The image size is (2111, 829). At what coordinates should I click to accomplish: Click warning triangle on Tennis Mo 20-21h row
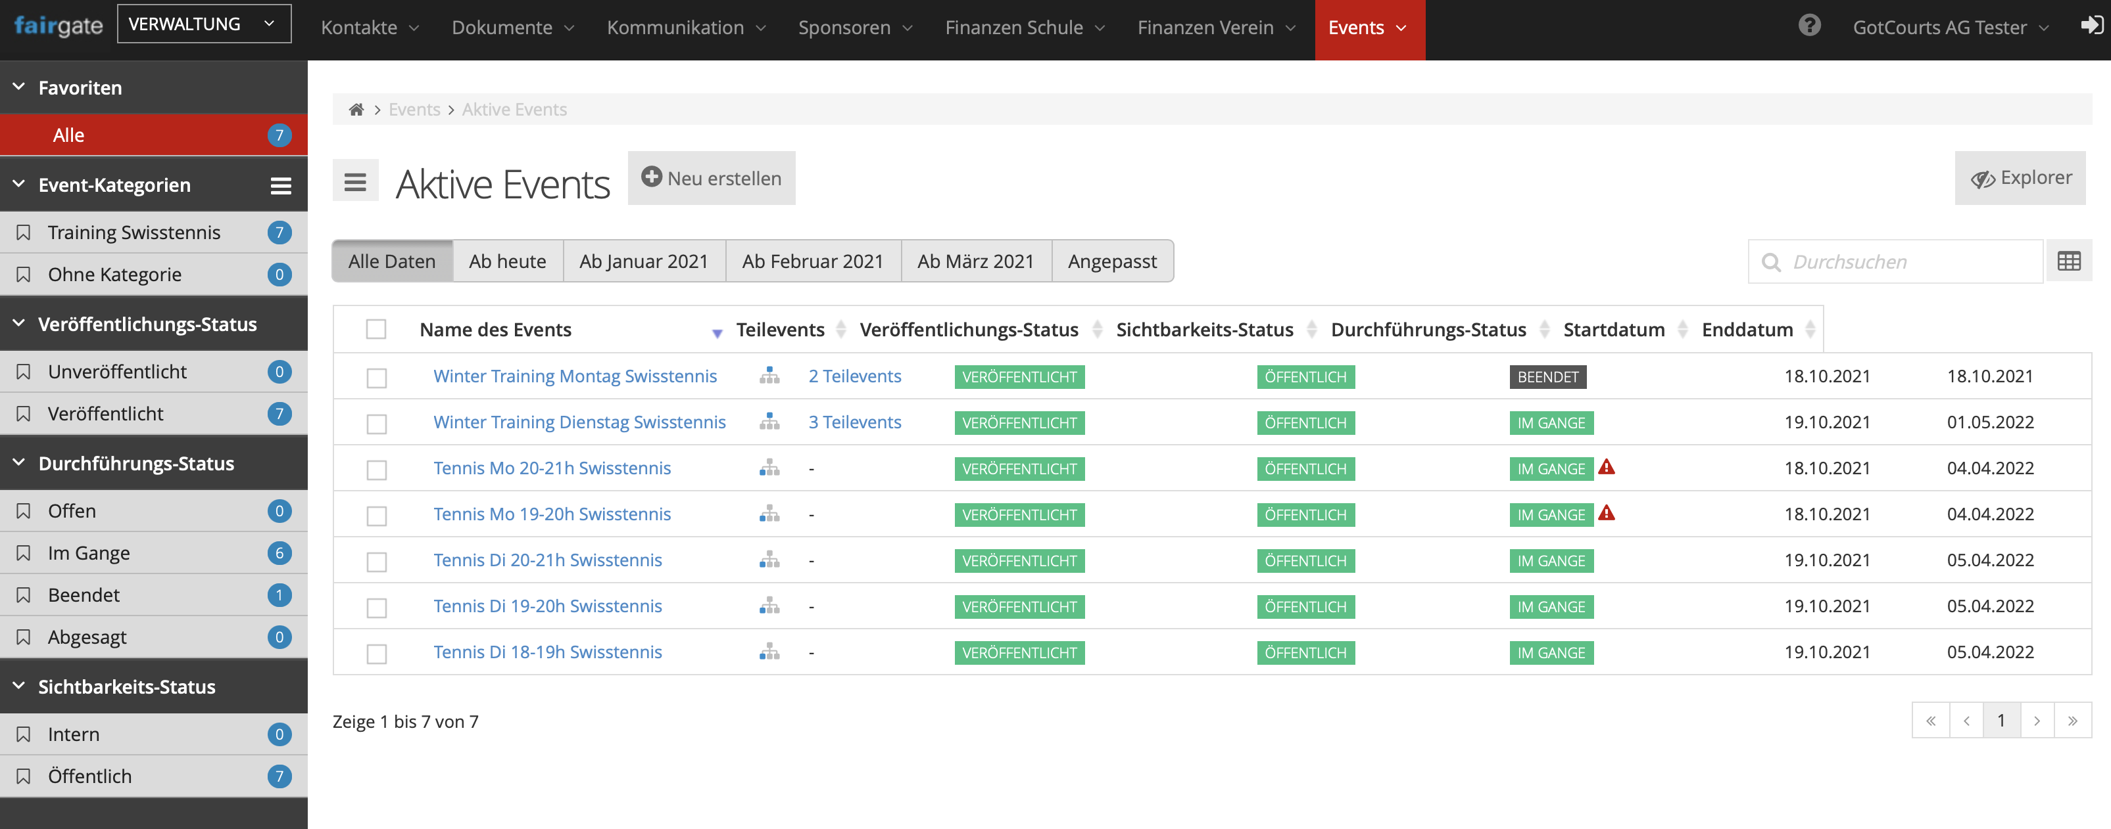point(1606,467)
